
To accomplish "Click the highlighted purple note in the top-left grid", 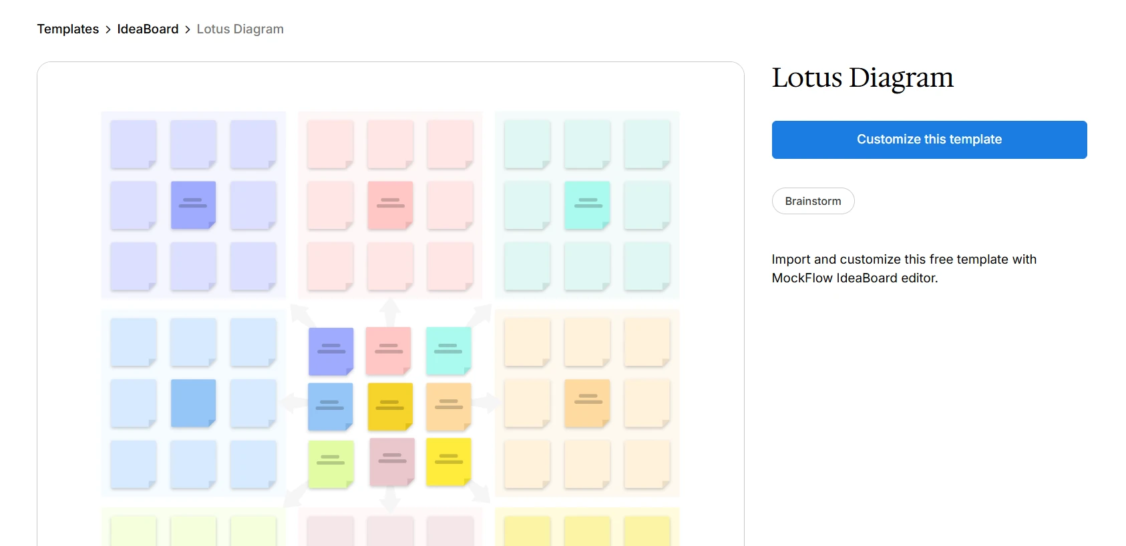I will [193, 204].
